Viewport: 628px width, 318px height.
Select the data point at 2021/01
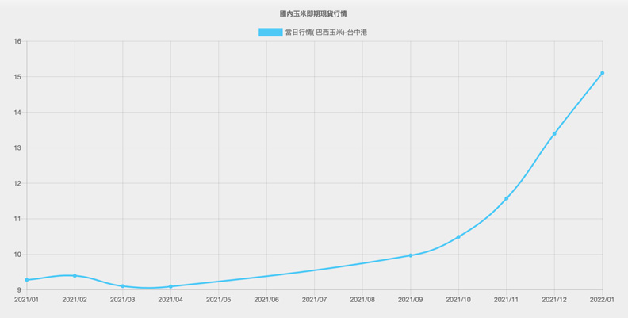(27, 280)
